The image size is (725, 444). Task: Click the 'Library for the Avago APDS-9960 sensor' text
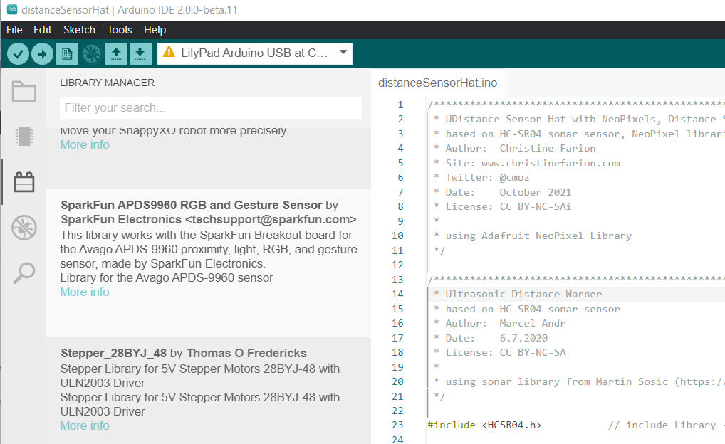point(167,277)
